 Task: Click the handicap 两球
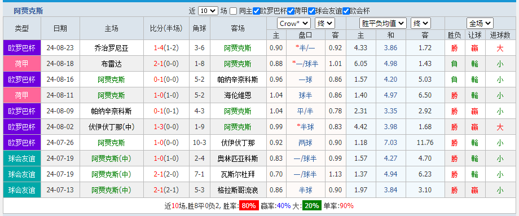(x=306, y=143)
